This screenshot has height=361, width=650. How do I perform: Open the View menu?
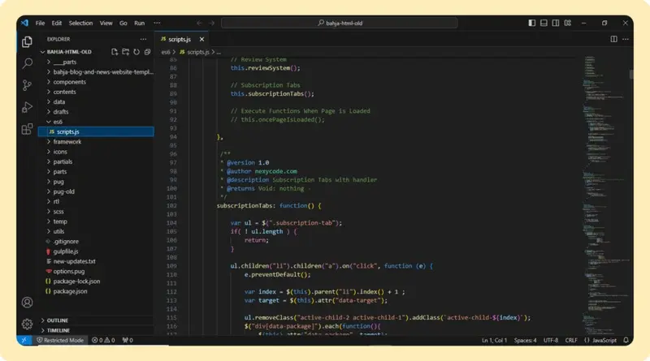pyautogui.click(x=106, y=23)
